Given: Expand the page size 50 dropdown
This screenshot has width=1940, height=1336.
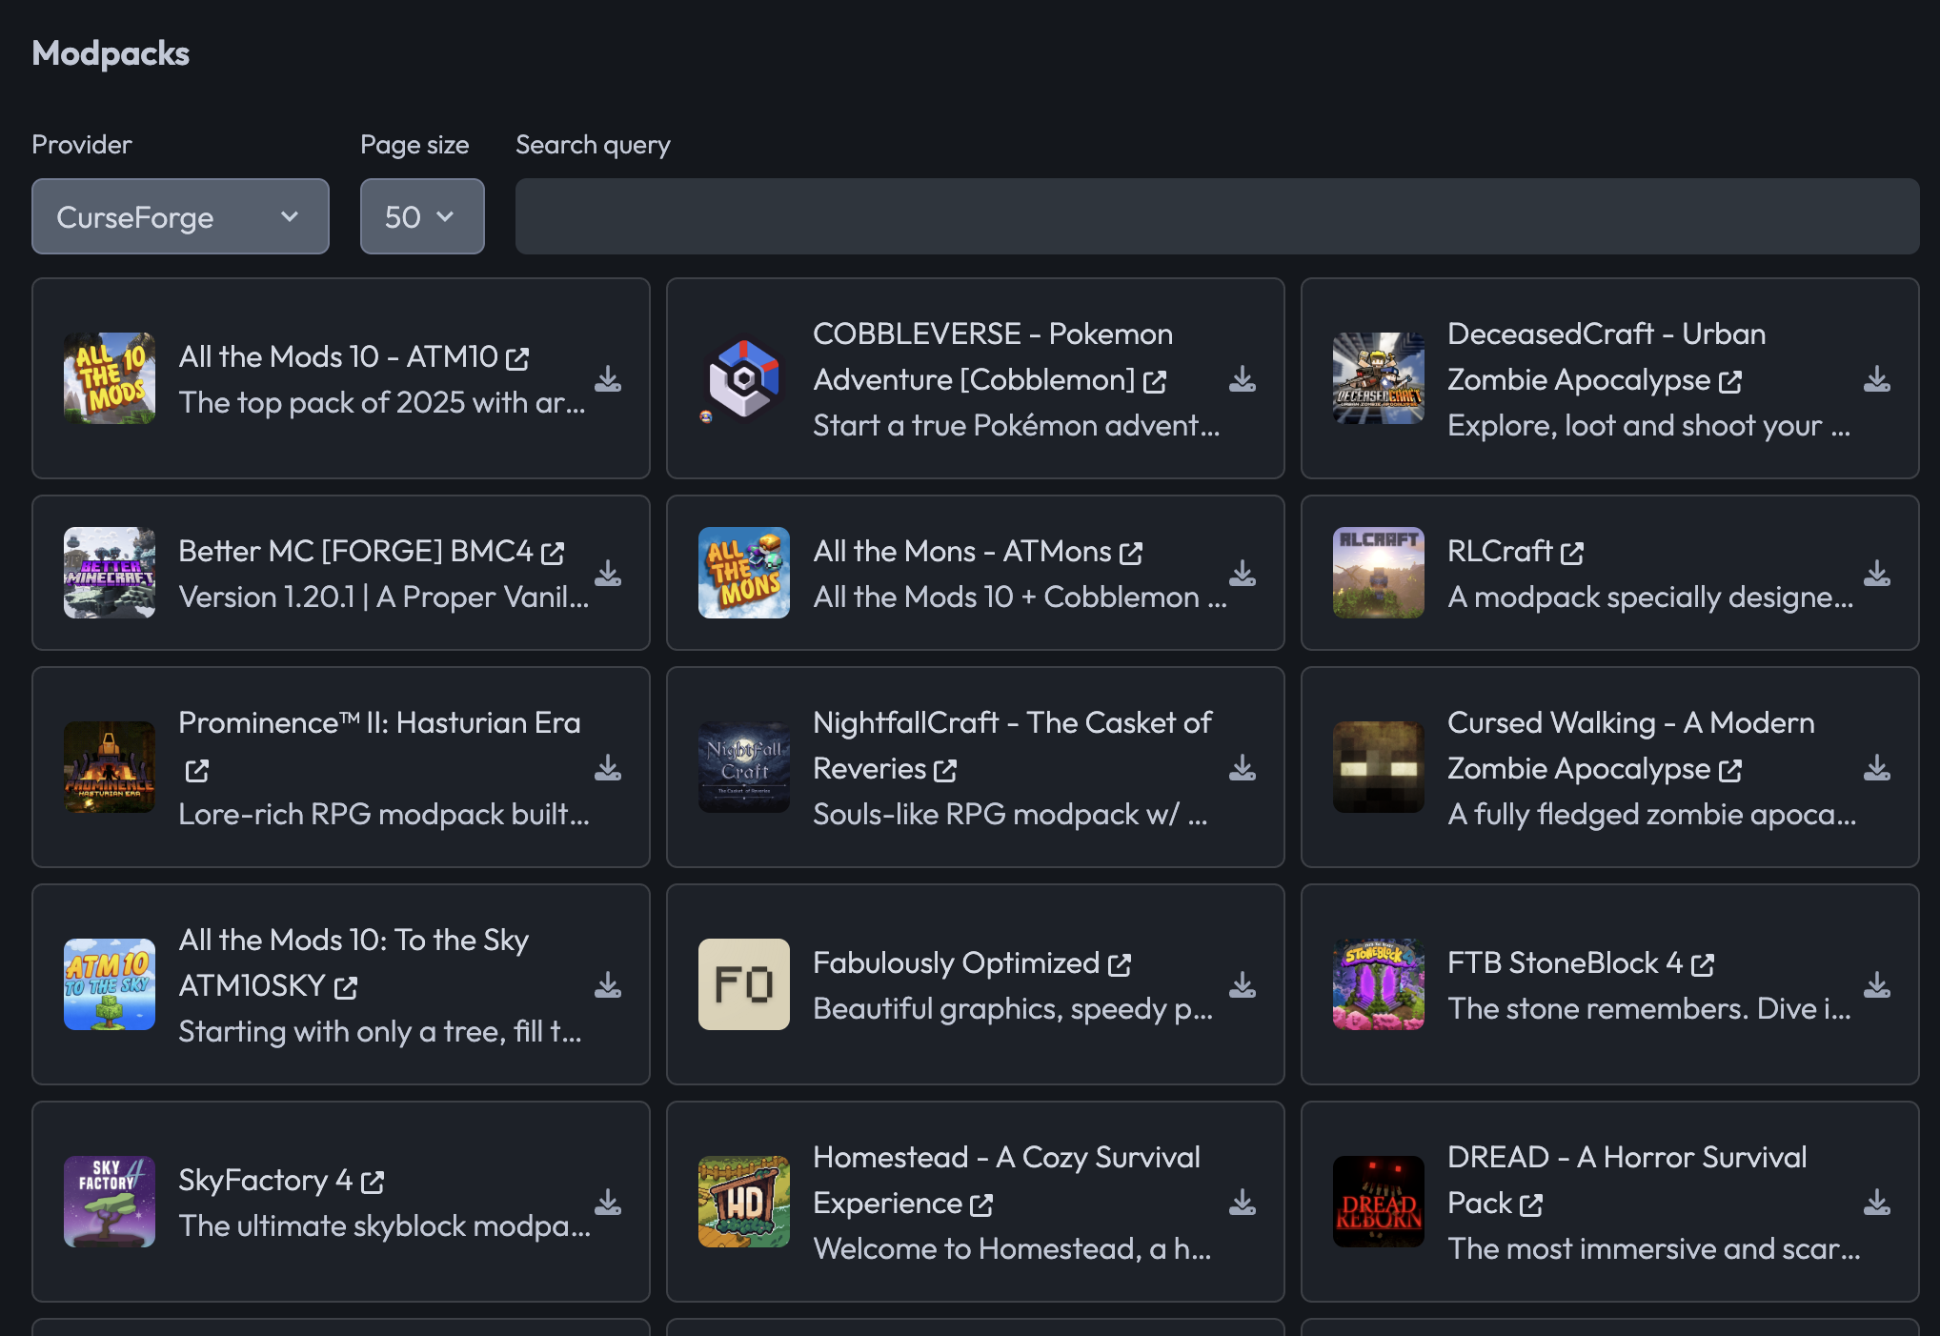Looking at the screenshot, I should pos(422,216).
